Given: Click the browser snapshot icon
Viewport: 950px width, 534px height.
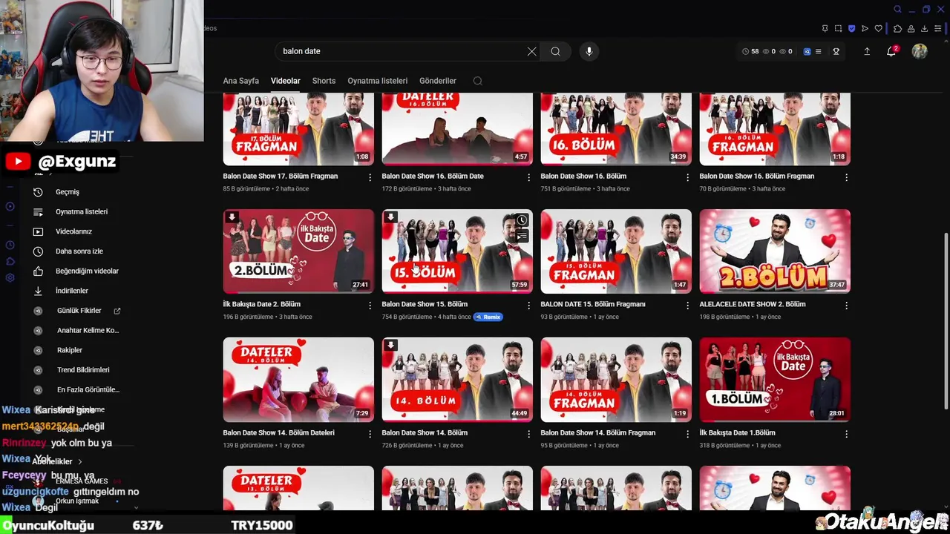Looking at the screenshot, I should (838, 28).
